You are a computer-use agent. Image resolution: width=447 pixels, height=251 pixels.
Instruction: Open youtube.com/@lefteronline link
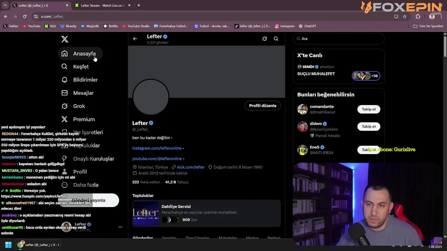[x=157, y=159]
